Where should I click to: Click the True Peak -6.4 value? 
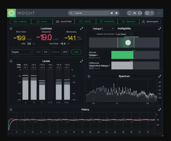coord(63,44)
